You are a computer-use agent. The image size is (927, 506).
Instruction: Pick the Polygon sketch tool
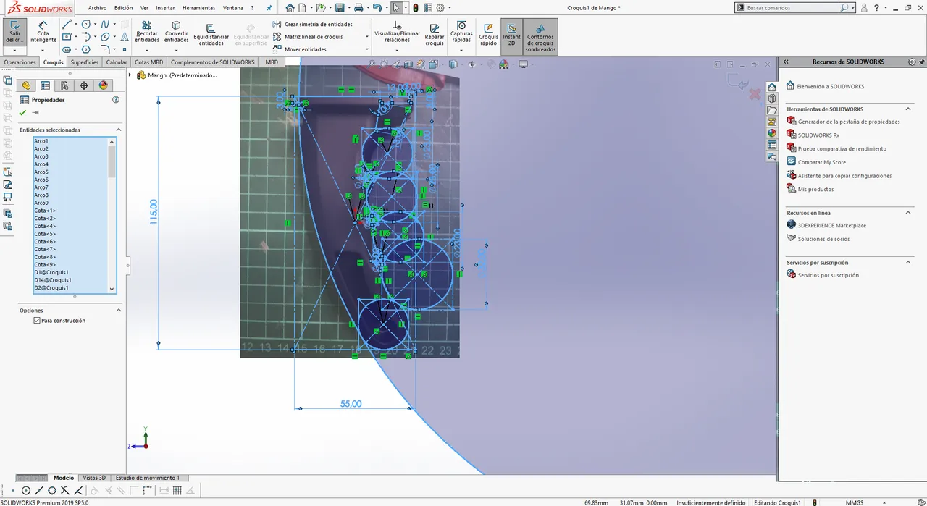86,49
